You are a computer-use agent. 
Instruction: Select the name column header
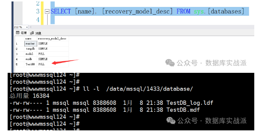[x=31, y=39]
